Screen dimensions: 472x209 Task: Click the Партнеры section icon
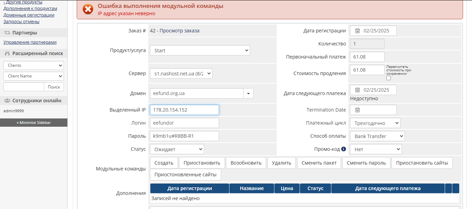[7, 32]
